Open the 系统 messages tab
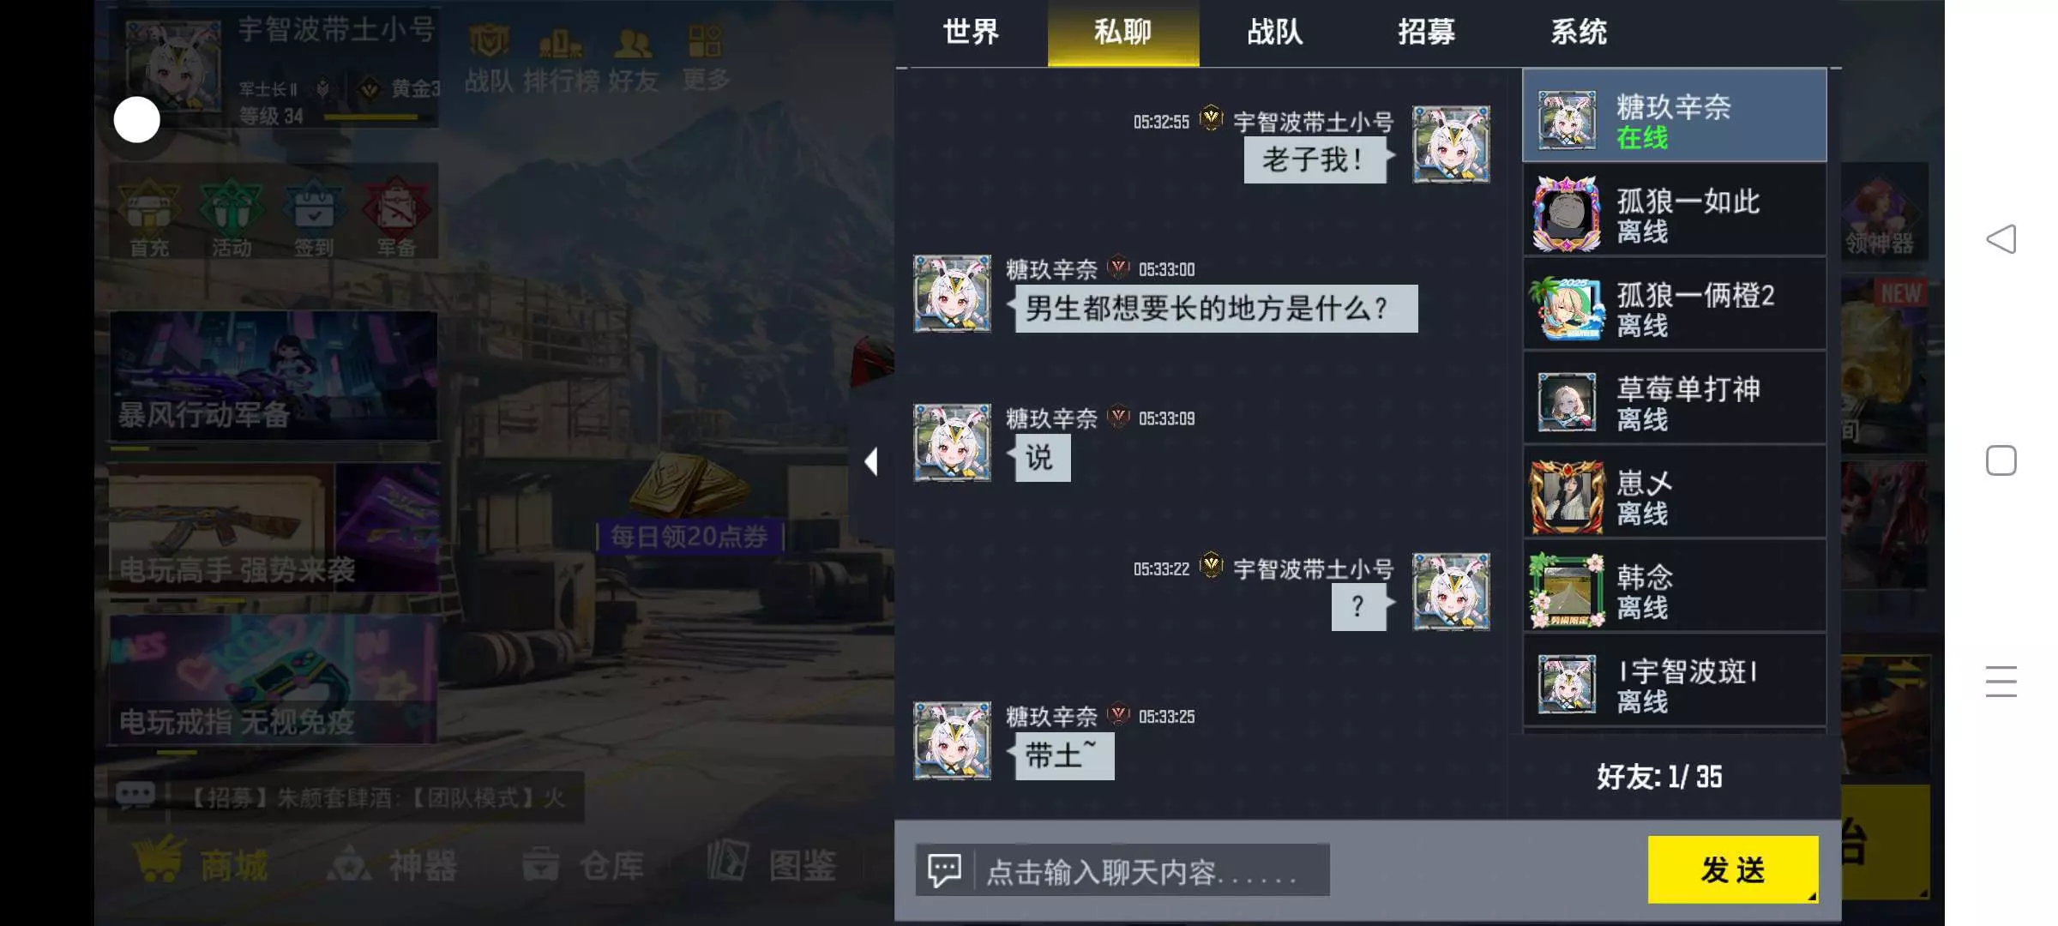Screen dimensions: 2058x926 point(1578,33)
